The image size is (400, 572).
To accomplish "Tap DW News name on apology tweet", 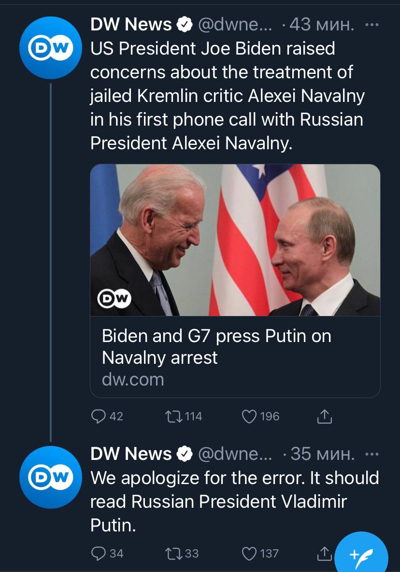I will (x=131, y=454).
